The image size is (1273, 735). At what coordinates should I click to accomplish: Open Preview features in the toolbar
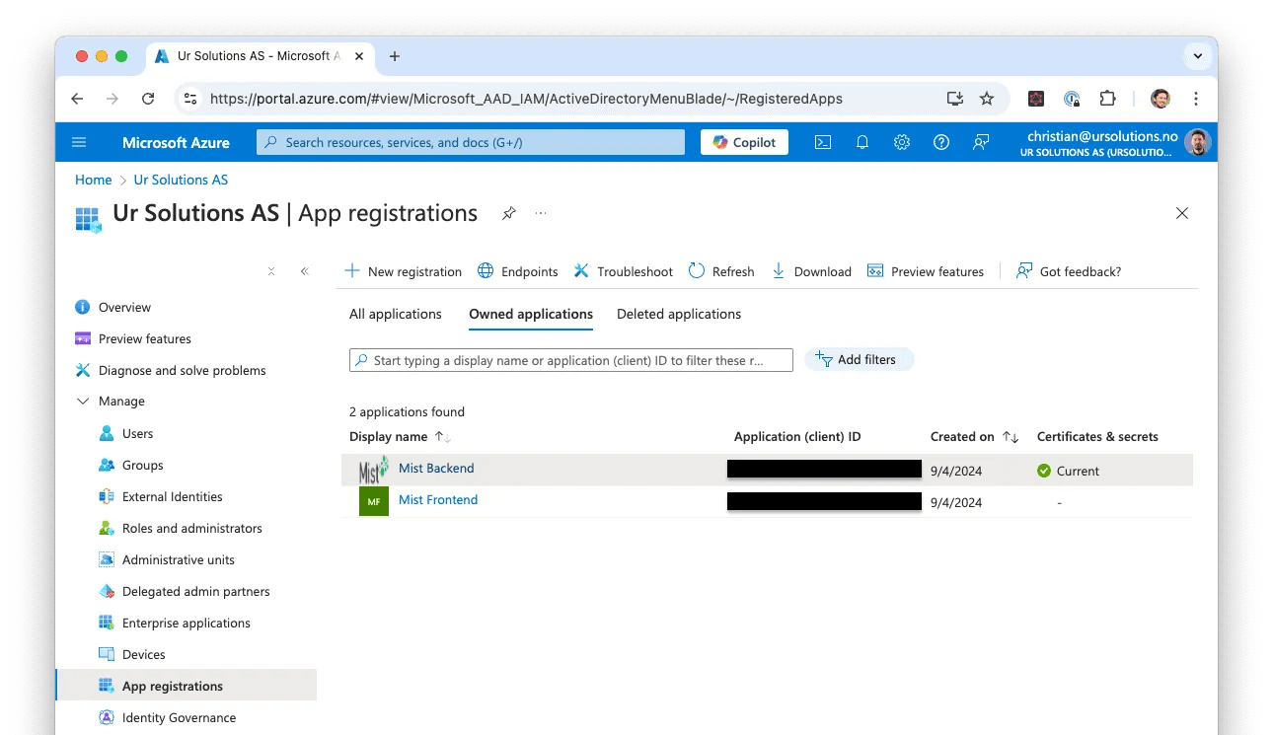[x=925, y=271]
